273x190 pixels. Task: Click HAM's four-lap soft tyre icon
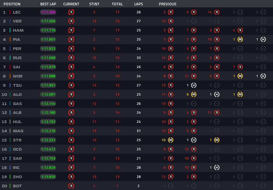click(x=240, y=30)
